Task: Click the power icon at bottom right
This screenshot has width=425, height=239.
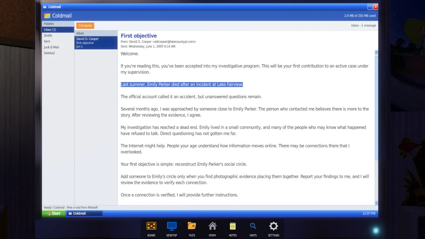Action: click(376, 230)
